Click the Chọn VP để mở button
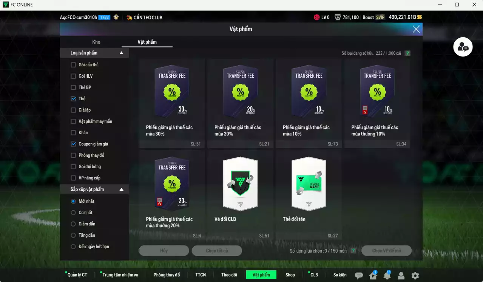Viewport: 483px width, 282px height. pos(386,251)
